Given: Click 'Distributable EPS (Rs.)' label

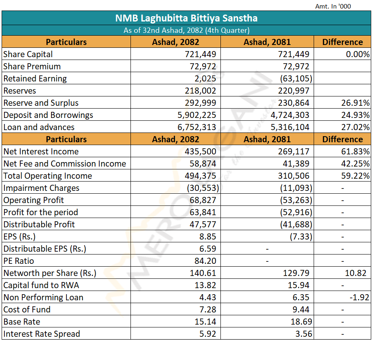Looking at the screenshot, I should tap(45, 249).
